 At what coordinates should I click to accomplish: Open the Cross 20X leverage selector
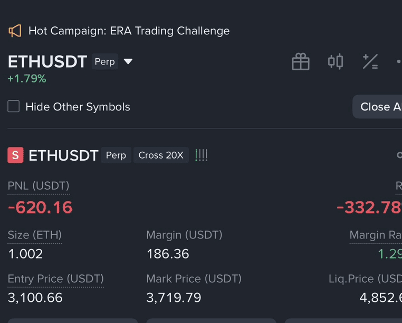click(161, 155)
